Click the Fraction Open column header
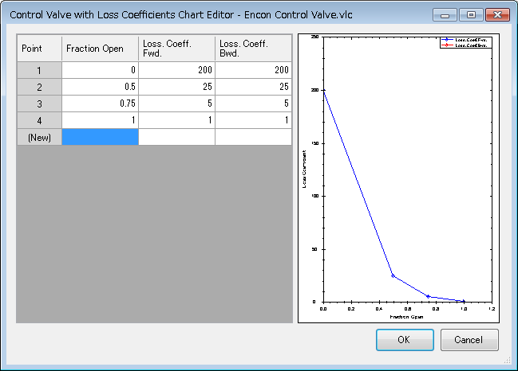The image size is (518, 371). click(100, 49)
